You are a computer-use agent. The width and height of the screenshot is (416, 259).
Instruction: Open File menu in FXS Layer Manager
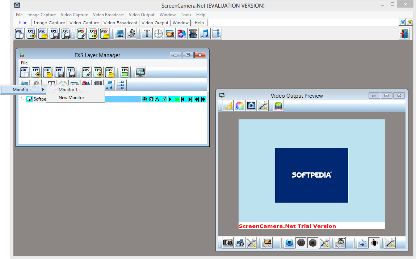click(24, 63)
